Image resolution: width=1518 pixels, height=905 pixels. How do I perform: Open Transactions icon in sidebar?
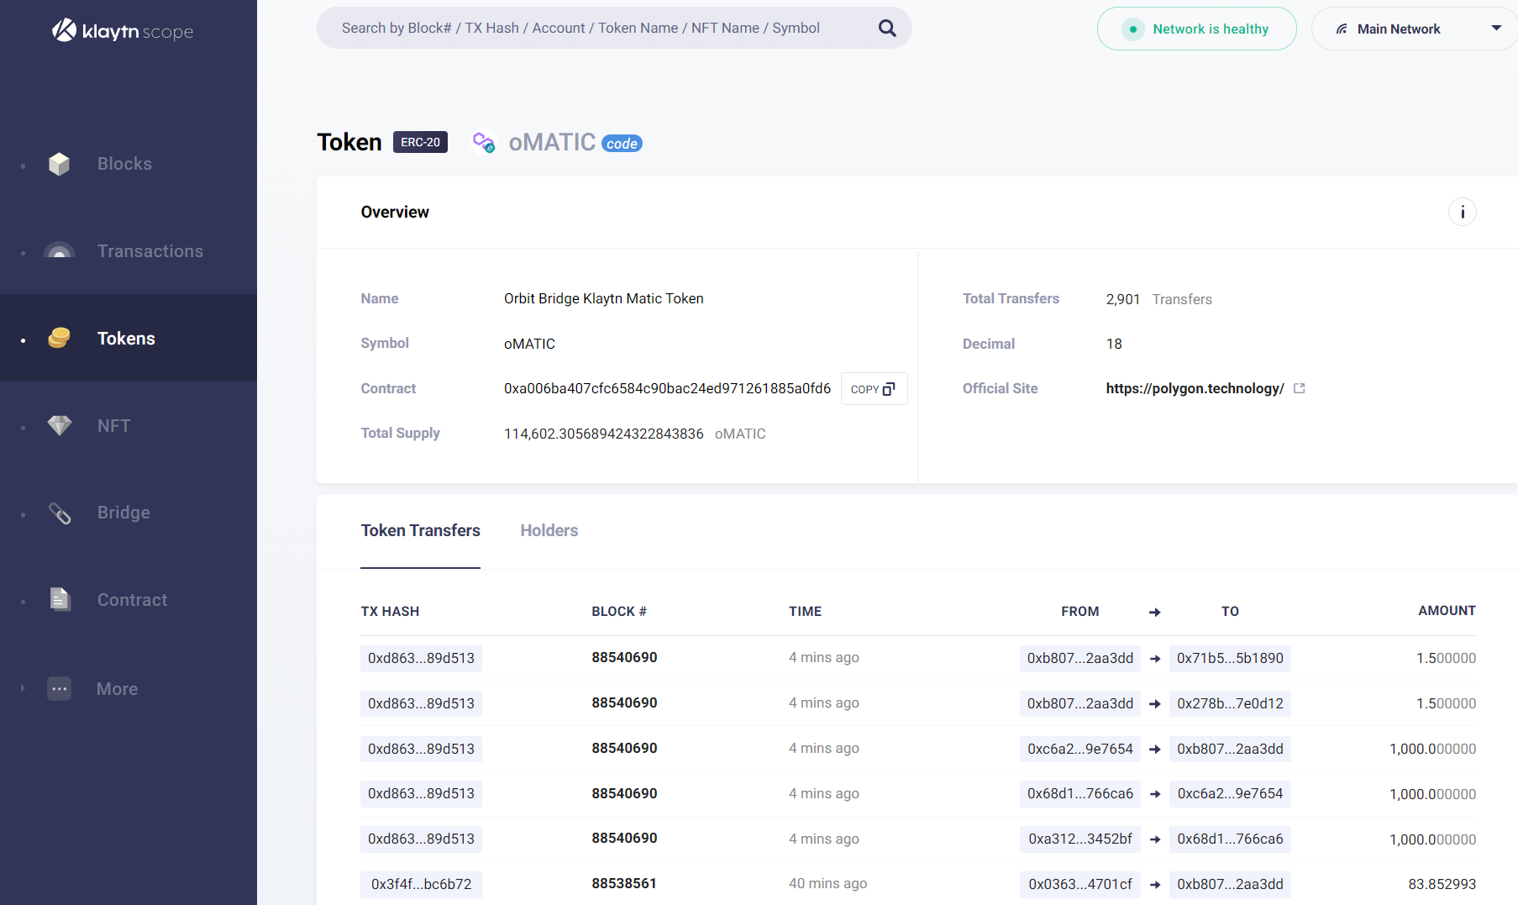tap(59, 250)
